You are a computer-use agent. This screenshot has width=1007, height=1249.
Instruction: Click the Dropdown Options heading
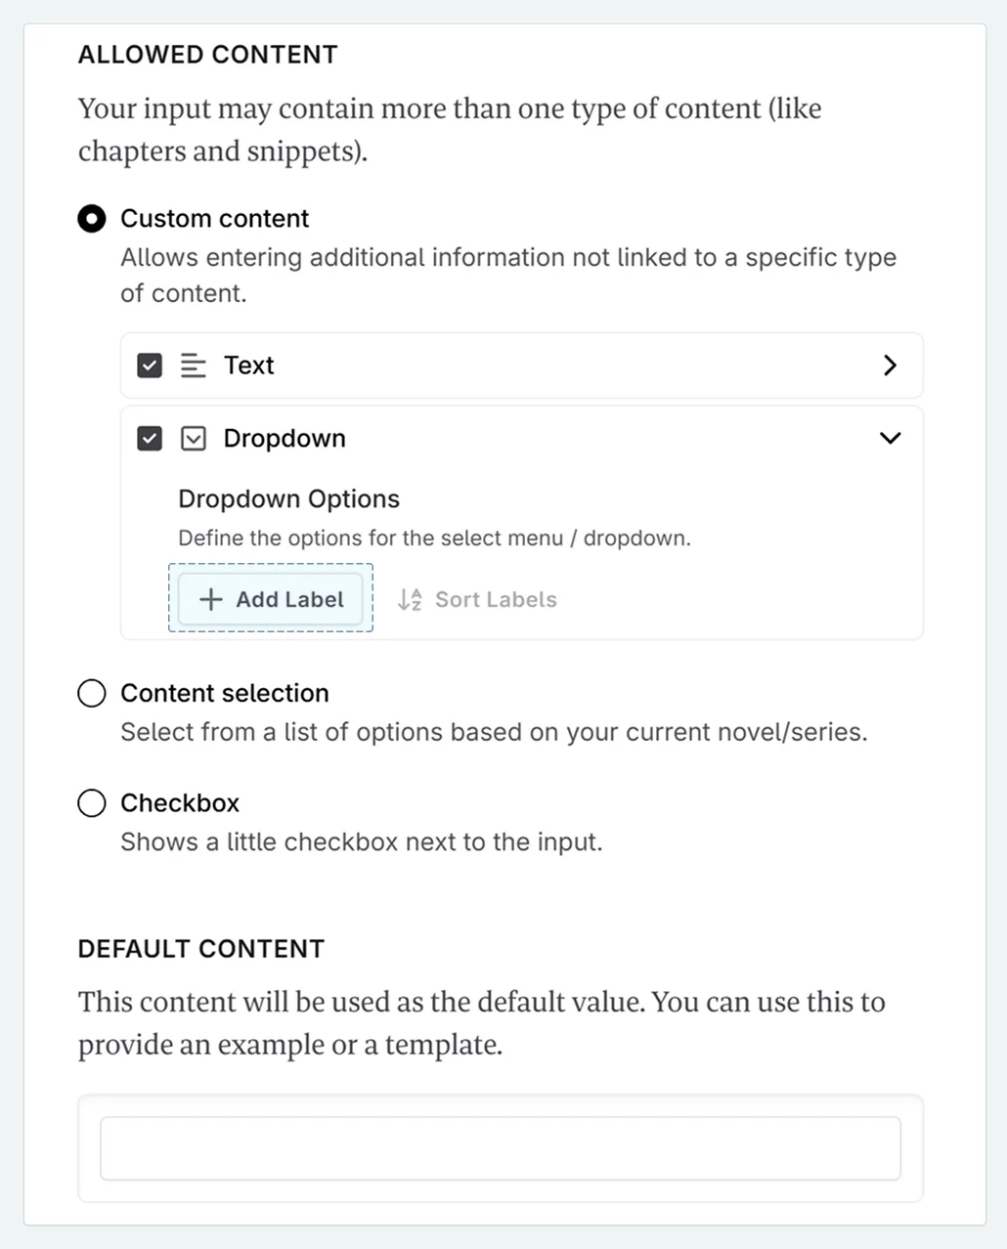pyautogui.click(x=288, y=499)
